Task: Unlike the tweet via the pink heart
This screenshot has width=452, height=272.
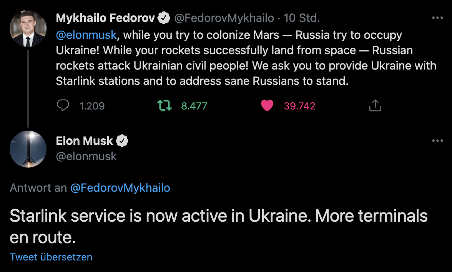Action: point(267,106)
